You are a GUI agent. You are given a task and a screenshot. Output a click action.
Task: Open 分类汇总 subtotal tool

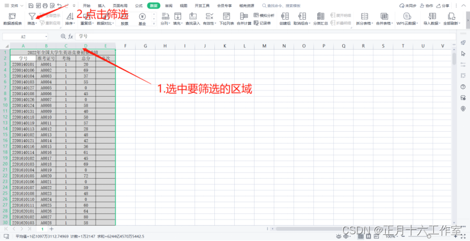321,19
